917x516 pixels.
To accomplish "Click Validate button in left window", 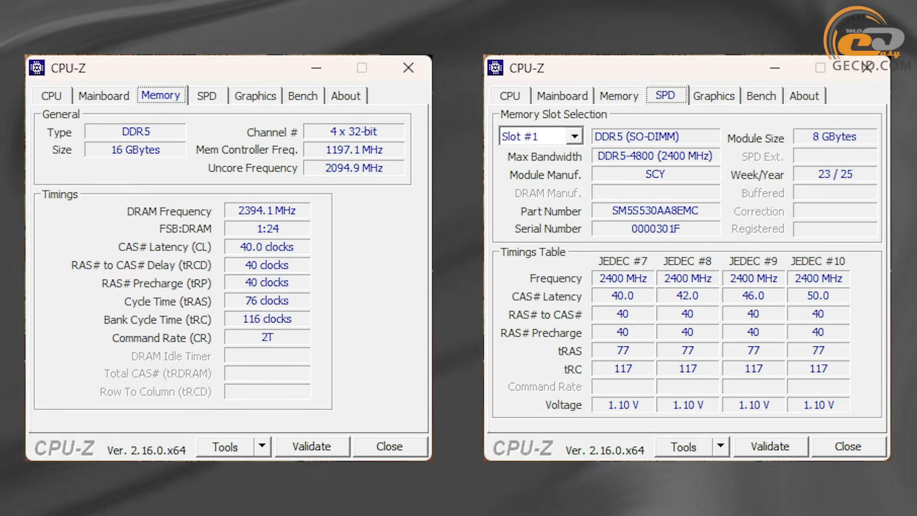I will pos(311,446).
